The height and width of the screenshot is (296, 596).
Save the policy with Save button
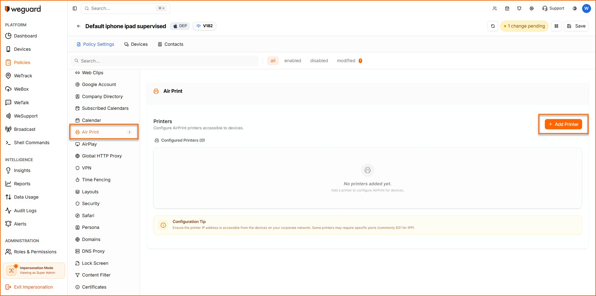pos(576,26)
